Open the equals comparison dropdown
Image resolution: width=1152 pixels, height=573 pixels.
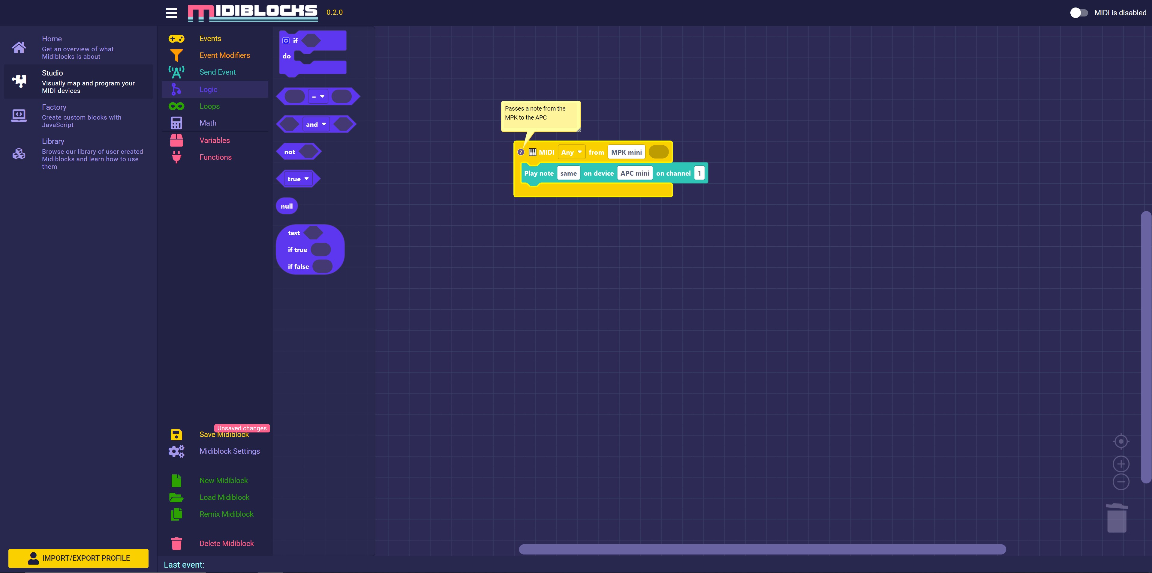point(318,96)
